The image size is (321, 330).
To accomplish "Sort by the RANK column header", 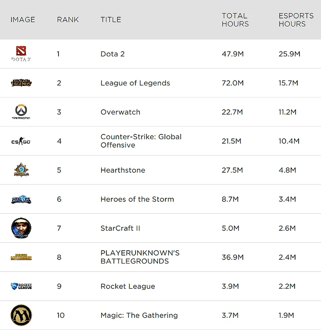I will tap(68, 19).
